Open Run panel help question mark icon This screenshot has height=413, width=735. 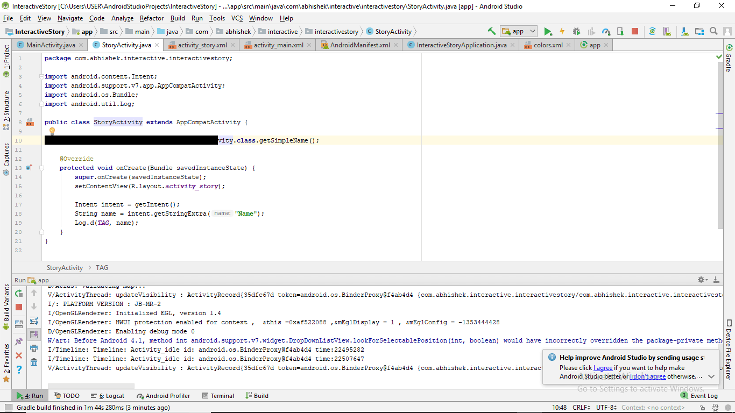19,369
